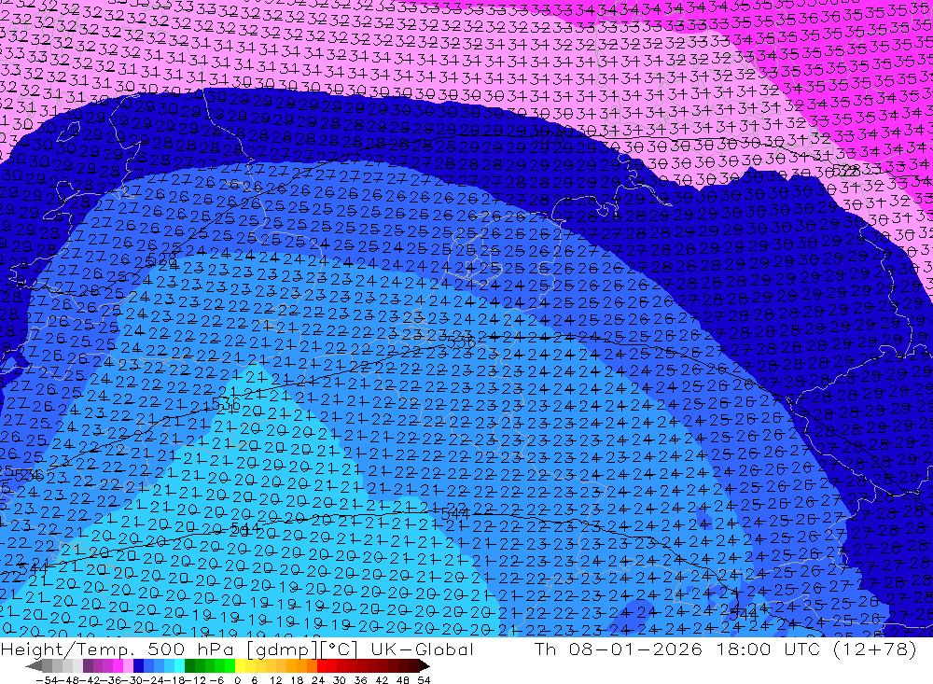Screen dimensions: 933x684
Task: Click the '08-01-2026' forecast date
Action: [634, 649]
